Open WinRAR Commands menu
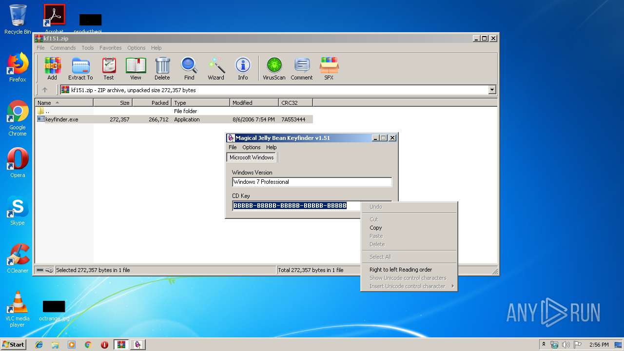Screen dimensions: 624x351 pos(63,48)
